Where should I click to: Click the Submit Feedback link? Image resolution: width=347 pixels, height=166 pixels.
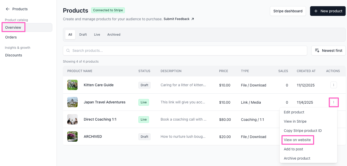coord(179,19)
